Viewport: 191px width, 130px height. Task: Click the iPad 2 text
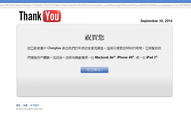pos(152,57)
